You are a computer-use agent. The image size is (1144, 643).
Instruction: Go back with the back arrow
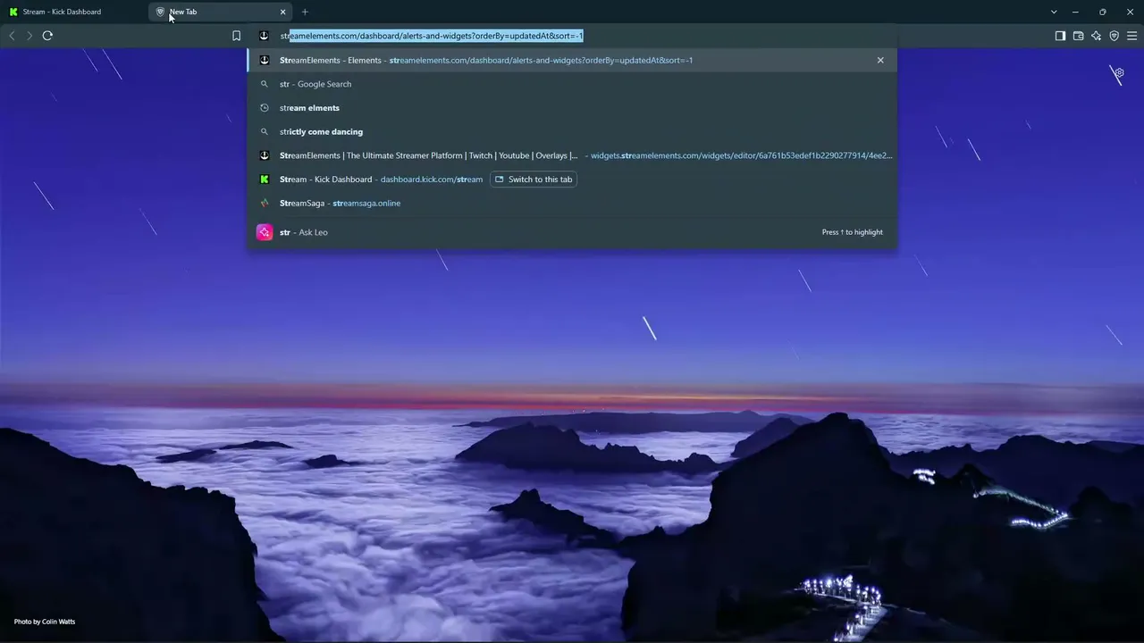click(12, 36)
